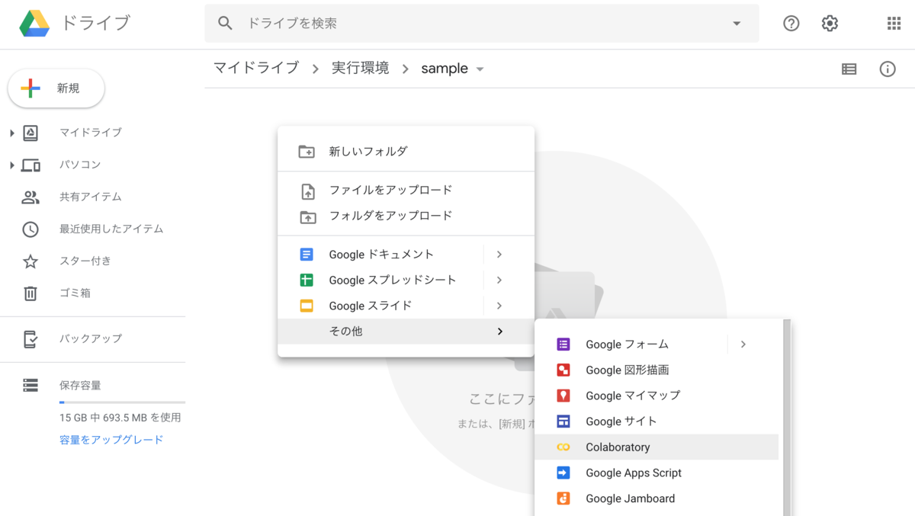
Task: Open the Google apps grid icon
Action: point(894,24)
